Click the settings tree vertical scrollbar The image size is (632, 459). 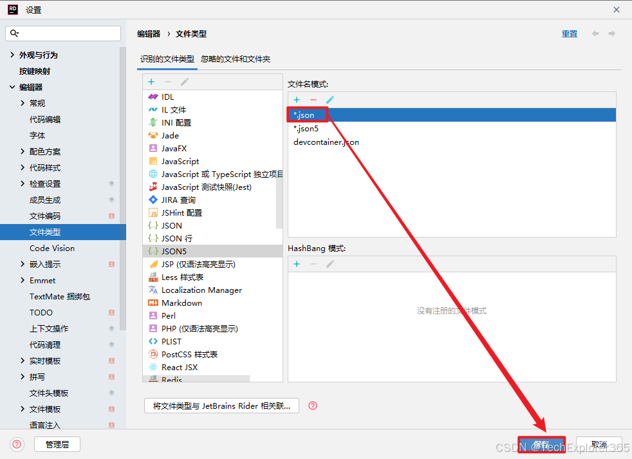[123, 189]
